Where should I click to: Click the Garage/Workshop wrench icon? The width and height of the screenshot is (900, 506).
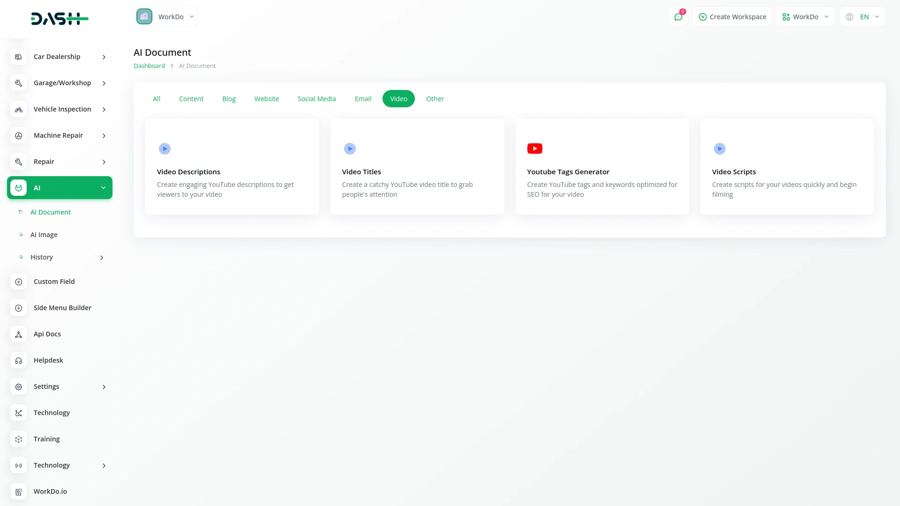tap(18, 83)
